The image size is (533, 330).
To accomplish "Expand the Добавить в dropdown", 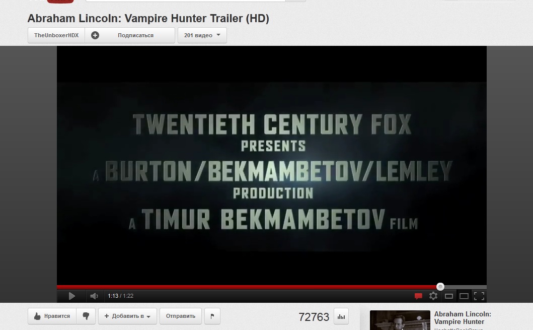I will click(127, 316).
